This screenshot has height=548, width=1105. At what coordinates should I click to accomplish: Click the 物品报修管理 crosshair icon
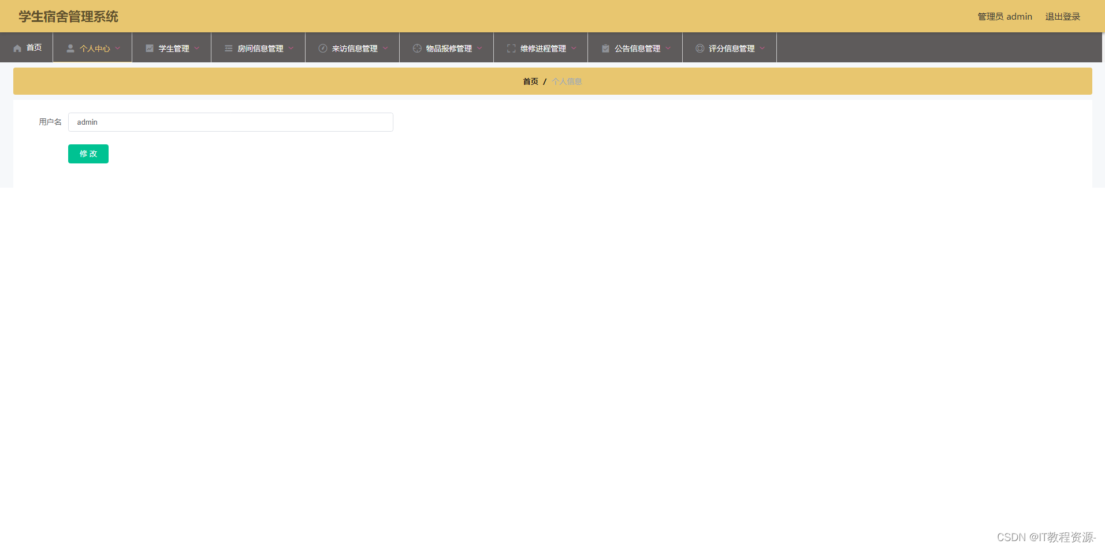pos(417,49)
